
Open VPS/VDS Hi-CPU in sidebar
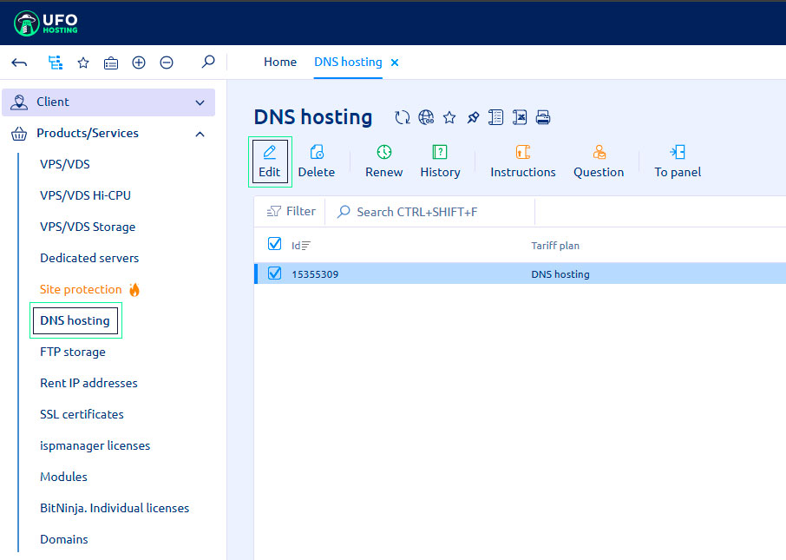coord(85,195)
